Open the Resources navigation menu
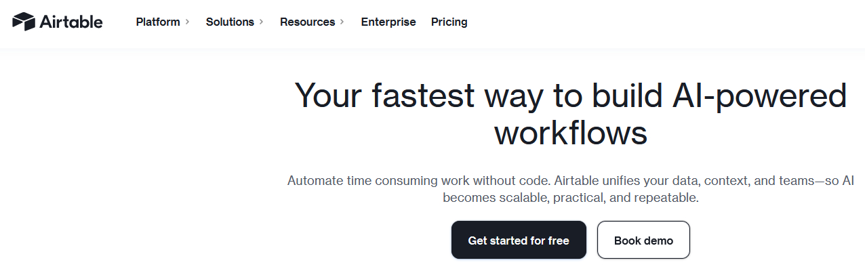The image size is (865, 271). pos(307,22)
